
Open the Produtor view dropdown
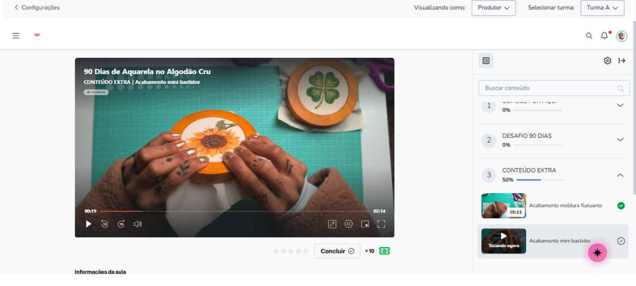(493, 8)
